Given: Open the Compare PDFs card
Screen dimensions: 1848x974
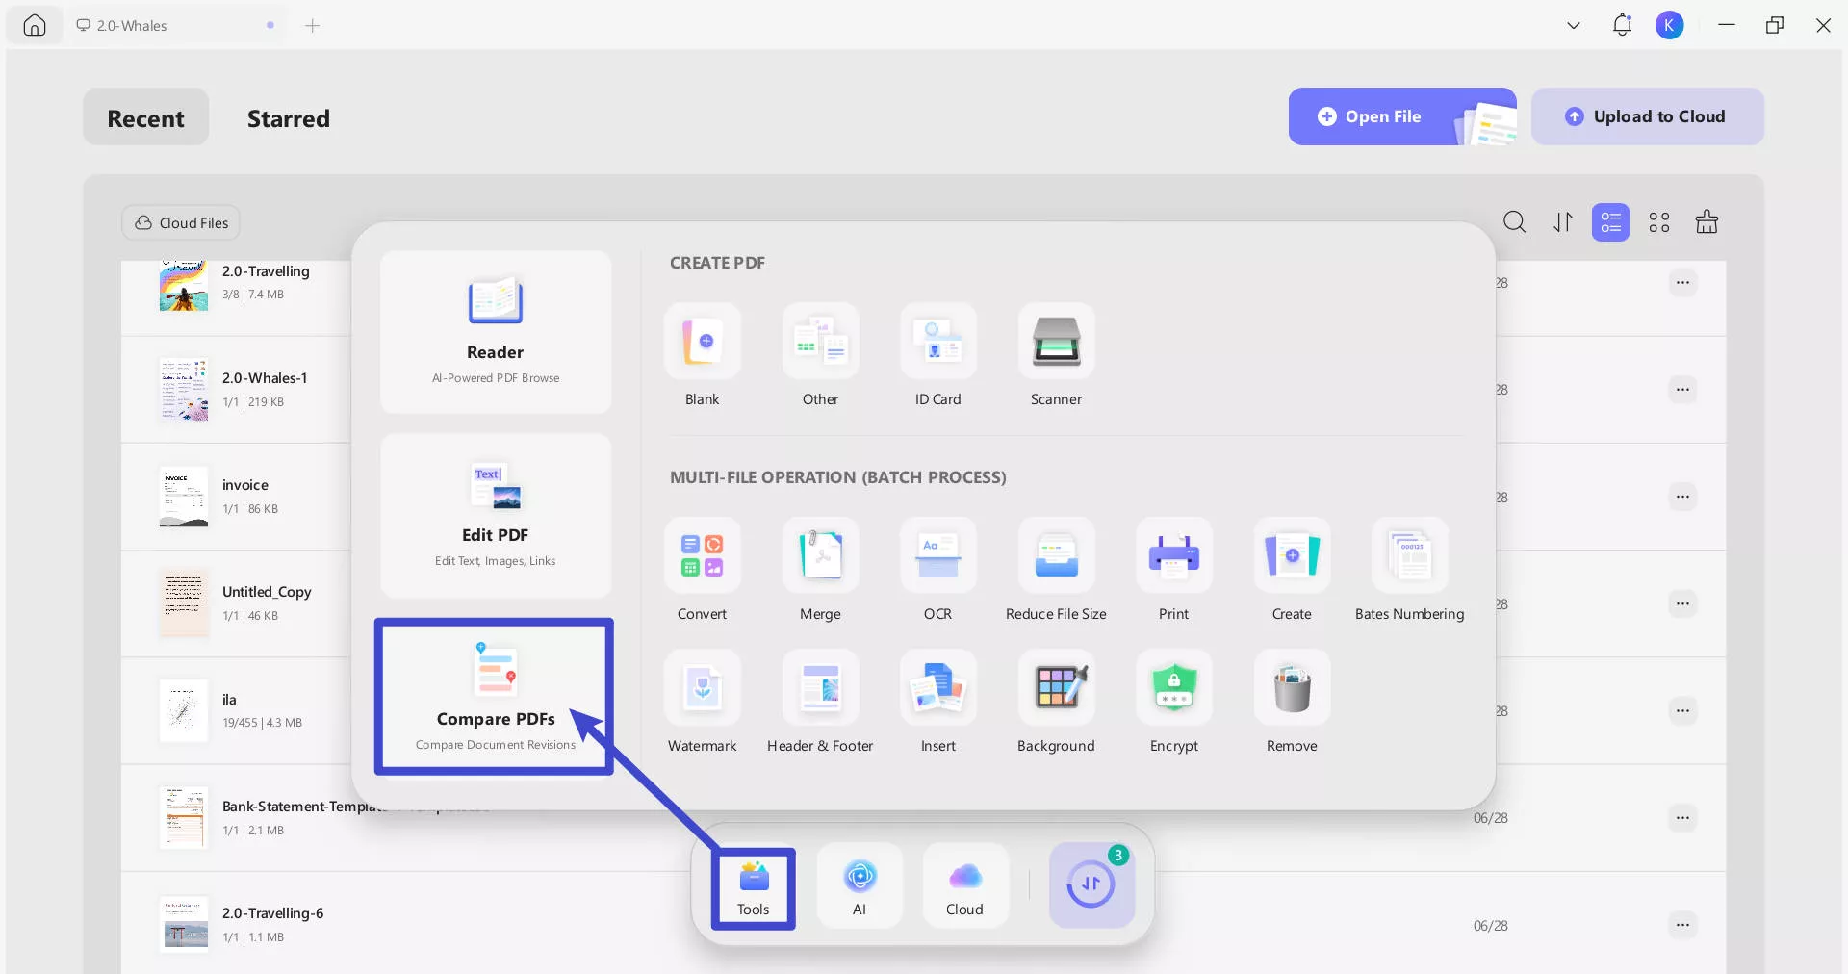Looking at the screenshot, I should click(495, 697).
